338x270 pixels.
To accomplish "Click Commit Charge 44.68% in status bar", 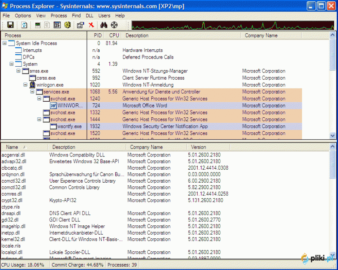I will coord(77,265).
